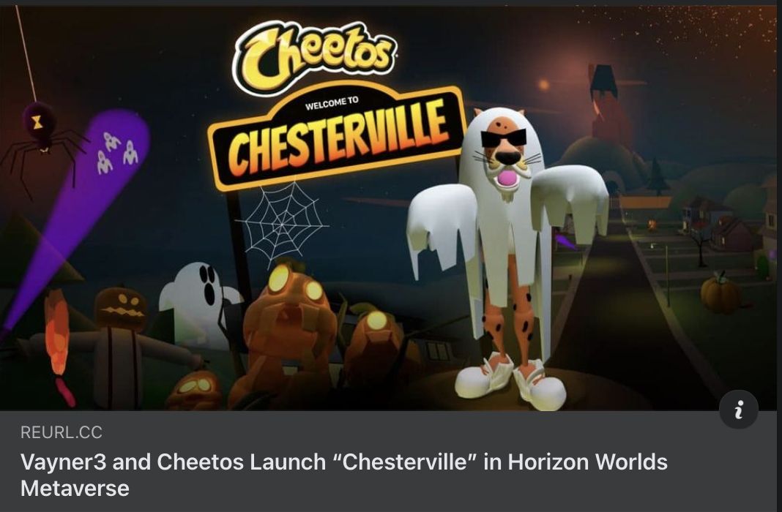Click the word Metaverse in the headline
The height and width of the screenshot is (512, 782).
(x=75, y=488)
